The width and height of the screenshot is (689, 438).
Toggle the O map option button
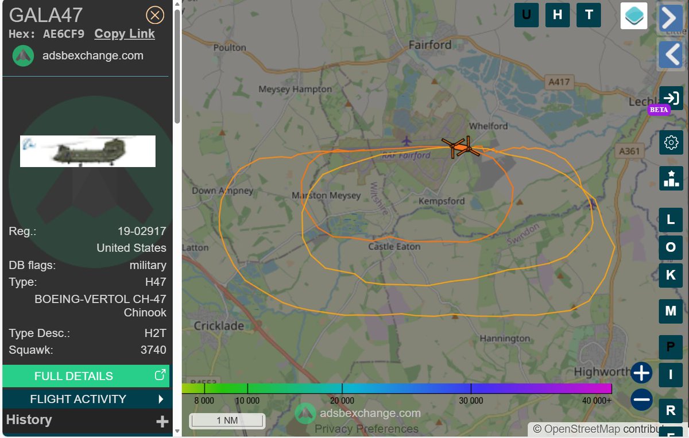pyautogui.click(x=671, y=247)
